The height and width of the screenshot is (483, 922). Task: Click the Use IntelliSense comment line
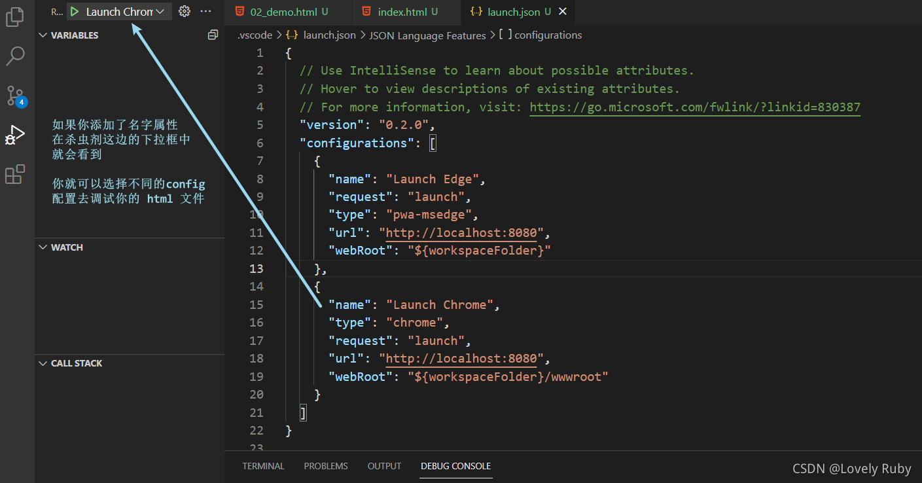pos(497,71)
